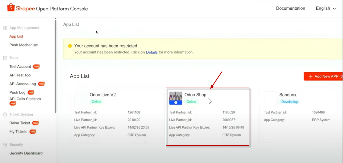The height and width of the screenshot is (163, 343).
Task: Click the App Management grid icon
Action: pyautogui.click(x=5, y=28)
